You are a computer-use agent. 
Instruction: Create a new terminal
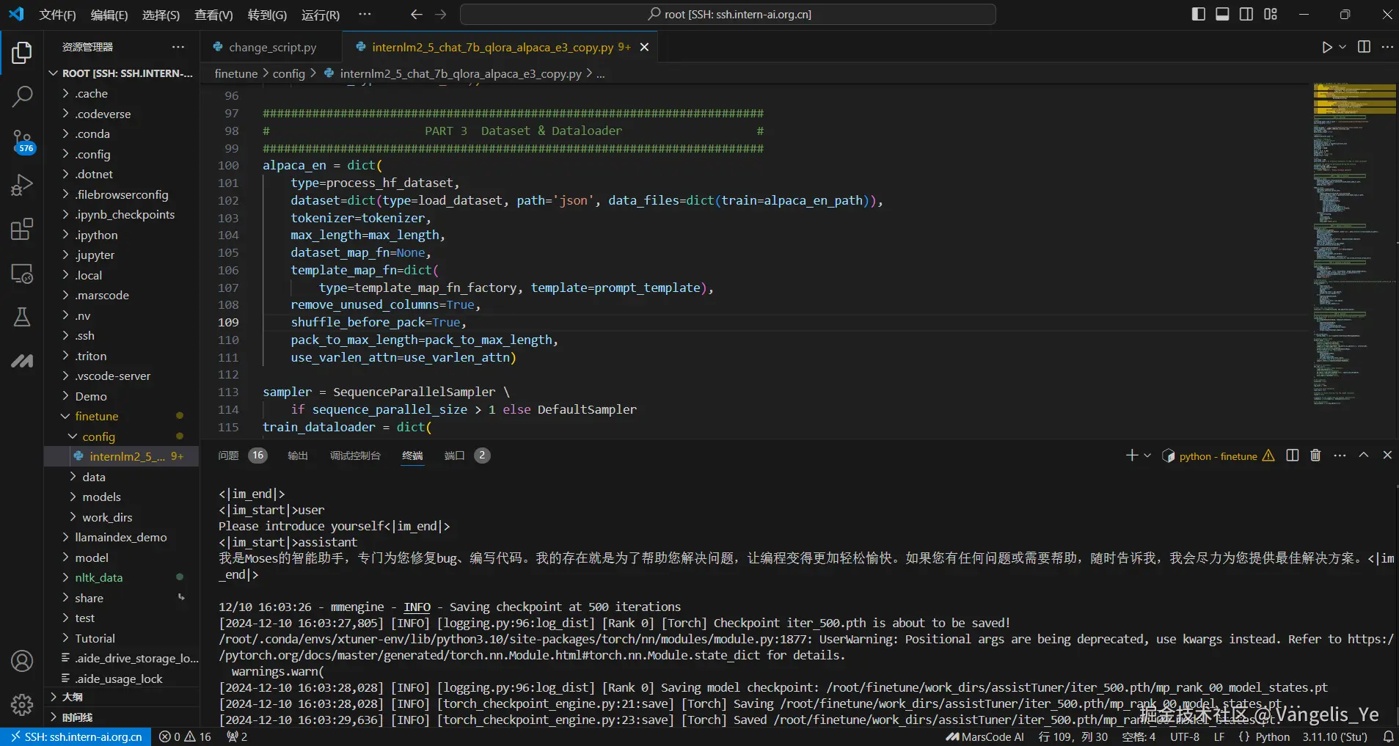coord(1132,456)
